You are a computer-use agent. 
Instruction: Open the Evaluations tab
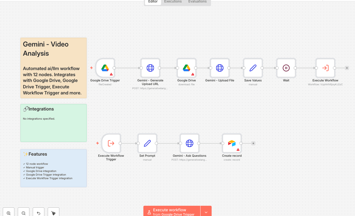coord(197,2)
